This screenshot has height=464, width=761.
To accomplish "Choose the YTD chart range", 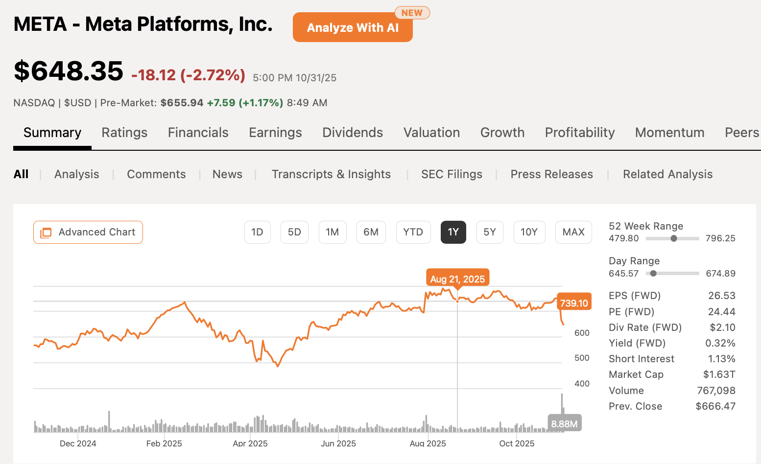I will tap(413, 232).
